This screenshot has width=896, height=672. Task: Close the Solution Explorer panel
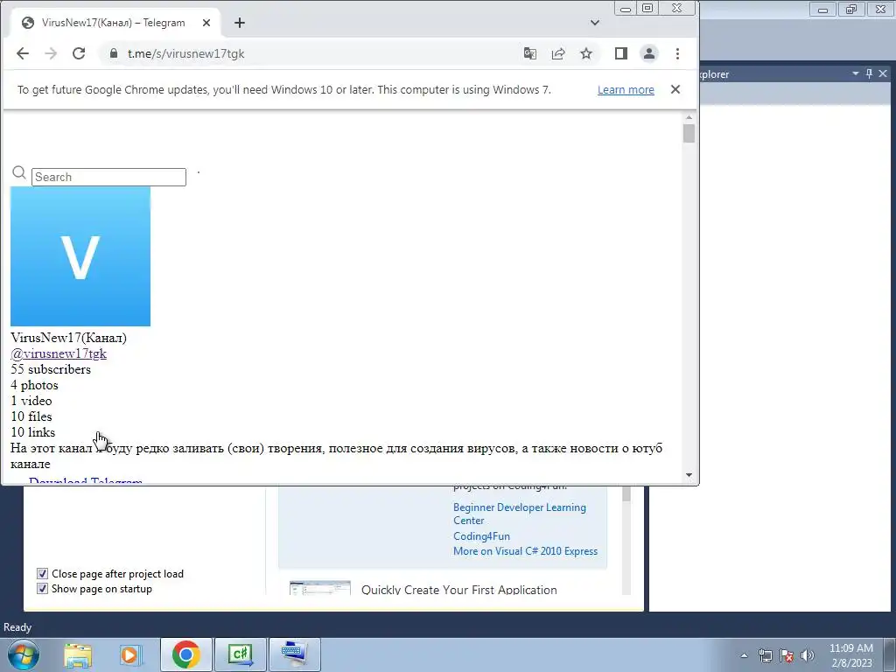click(x=883, y=73)
